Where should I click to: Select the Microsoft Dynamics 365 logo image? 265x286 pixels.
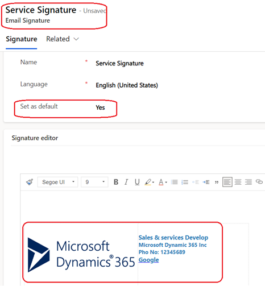[81, 255]
